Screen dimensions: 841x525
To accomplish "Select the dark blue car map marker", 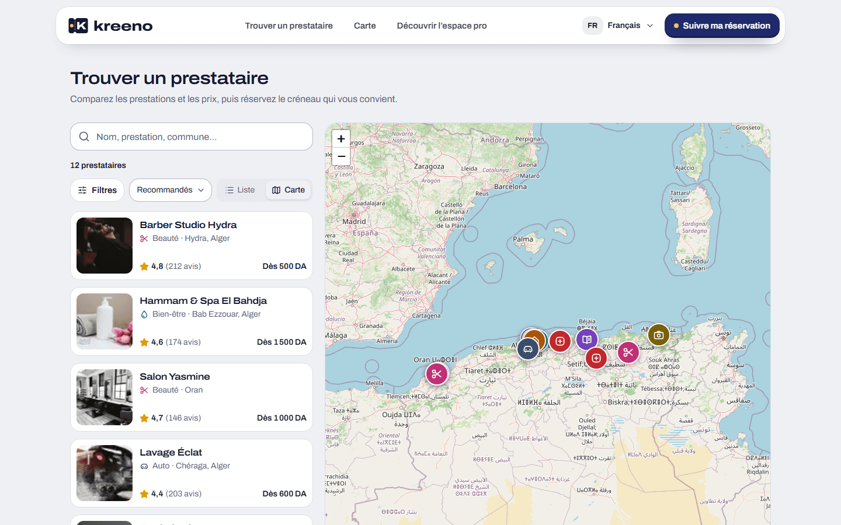I will click(x=528, y=349).
